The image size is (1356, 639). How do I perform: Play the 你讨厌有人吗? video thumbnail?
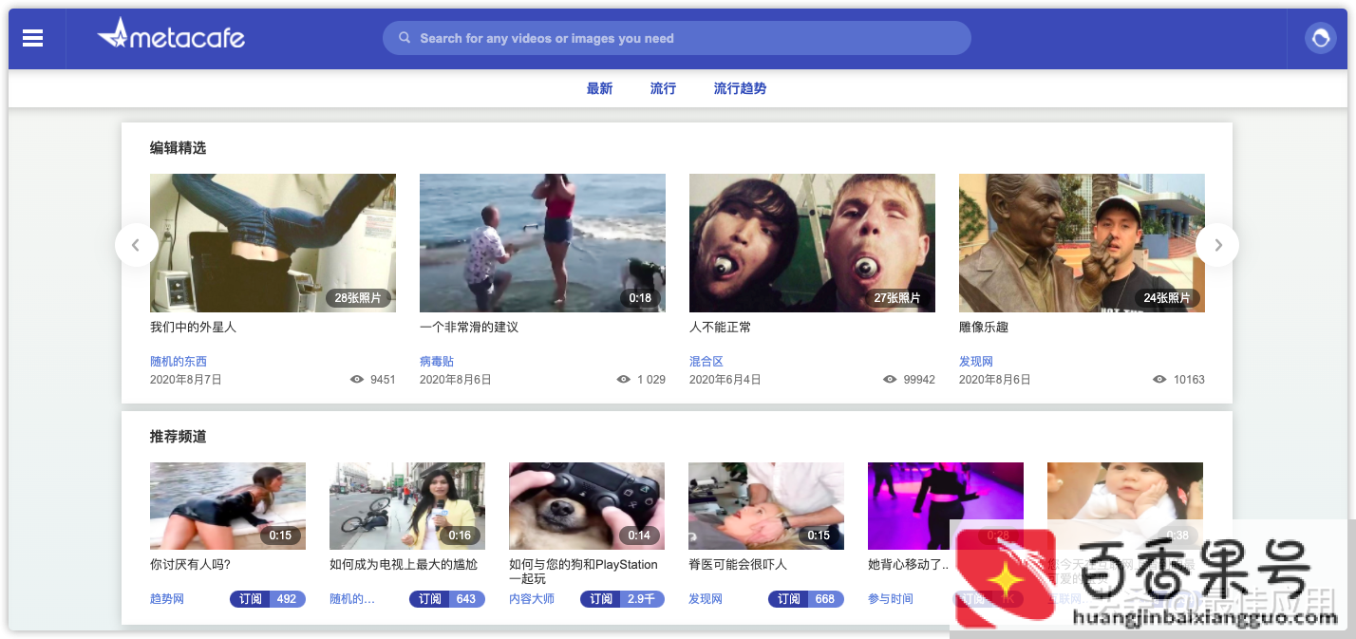[x=228, y=506]
